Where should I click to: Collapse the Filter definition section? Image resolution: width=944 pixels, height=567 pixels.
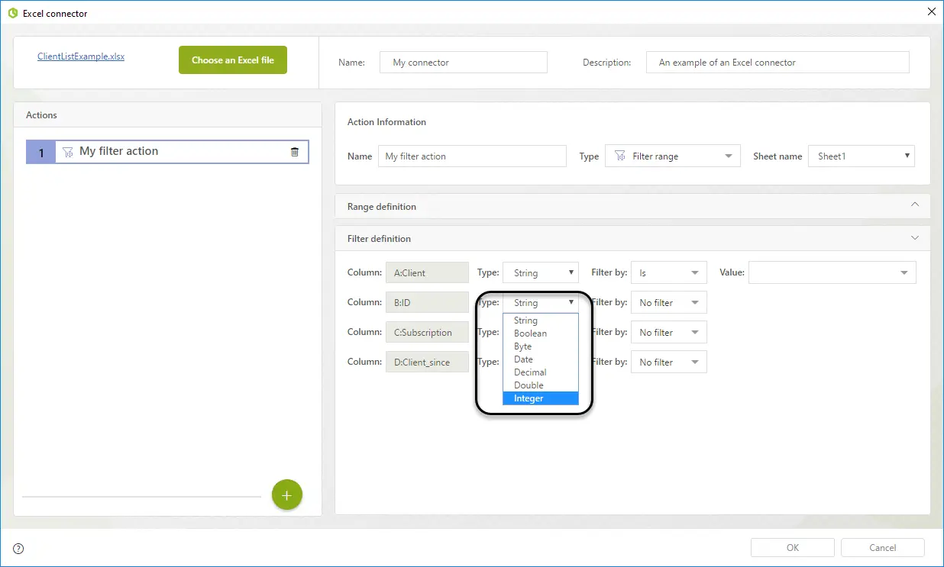coord(915,238)
